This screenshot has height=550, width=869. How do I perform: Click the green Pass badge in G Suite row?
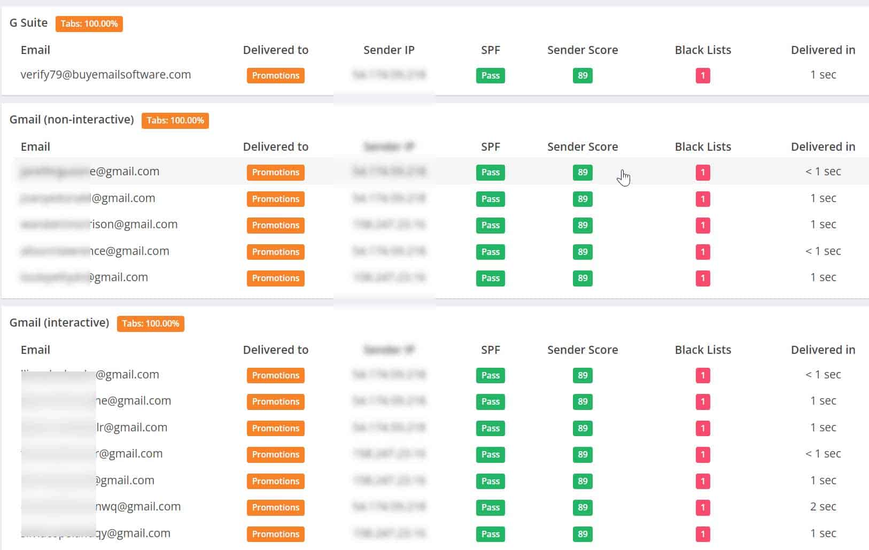click(490, 75)
